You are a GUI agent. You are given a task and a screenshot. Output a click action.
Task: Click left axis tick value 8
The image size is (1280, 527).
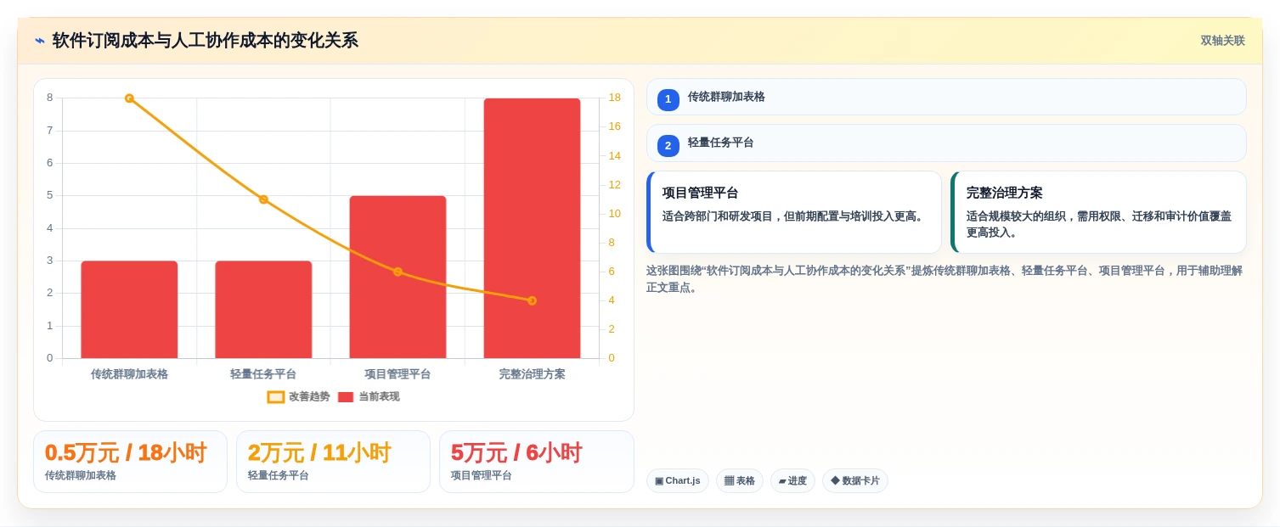(50, 98)
